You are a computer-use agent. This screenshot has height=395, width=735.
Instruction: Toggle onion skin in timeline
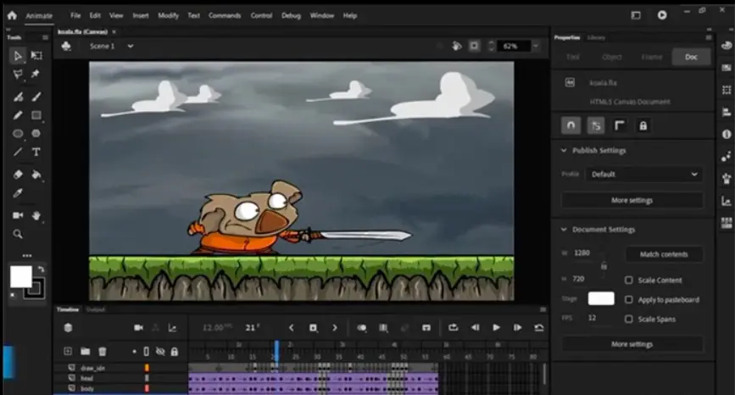tap(362, 328)
